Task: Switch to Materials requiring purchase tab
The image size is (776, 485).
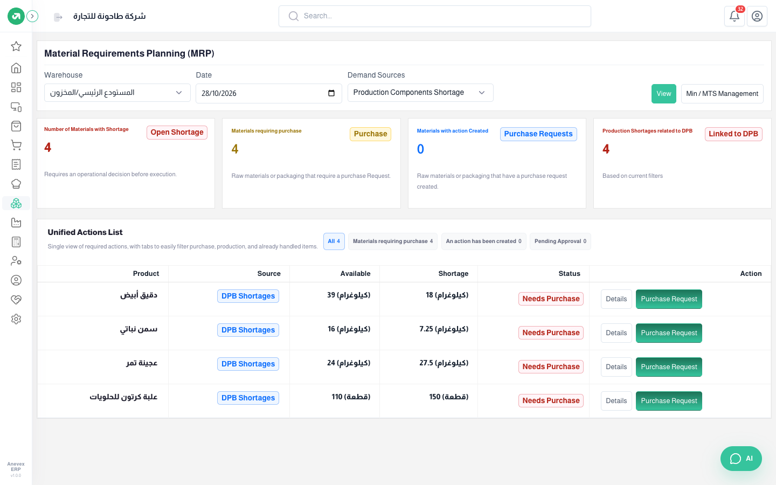Action: (393, 241)
